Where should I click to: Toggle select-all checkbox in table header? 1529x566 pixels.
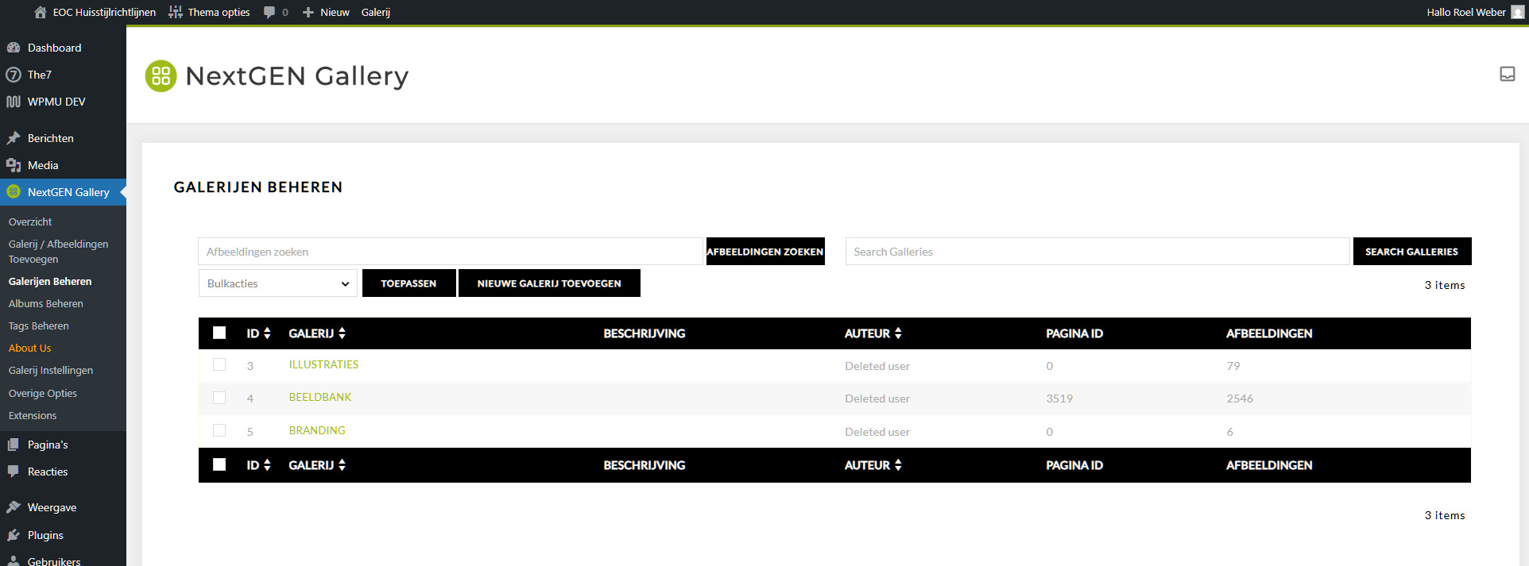pos(219,333)
